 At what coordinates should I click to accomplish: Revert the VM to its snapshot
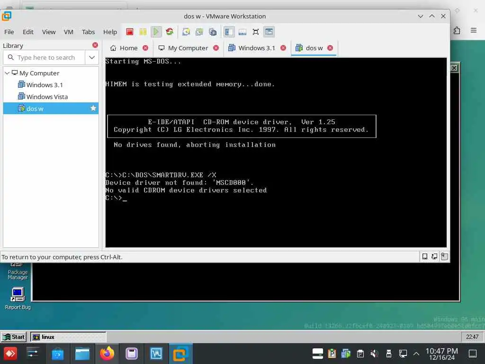click(x=199, y=32)
